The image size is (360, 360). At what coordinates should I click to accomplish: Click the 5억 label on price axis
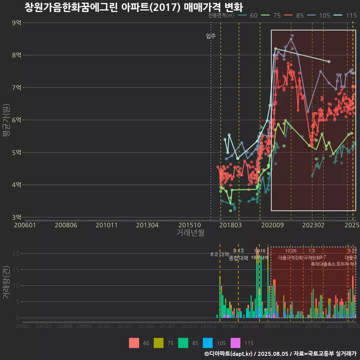pyautogui.click(x=16, y=153)
